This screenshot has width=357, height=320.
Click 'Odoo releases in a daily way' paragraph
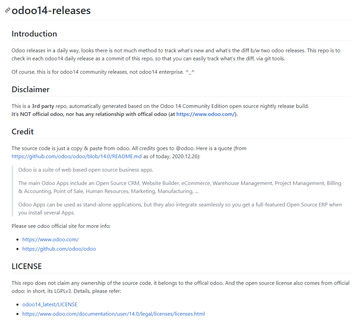click(176, 54)
